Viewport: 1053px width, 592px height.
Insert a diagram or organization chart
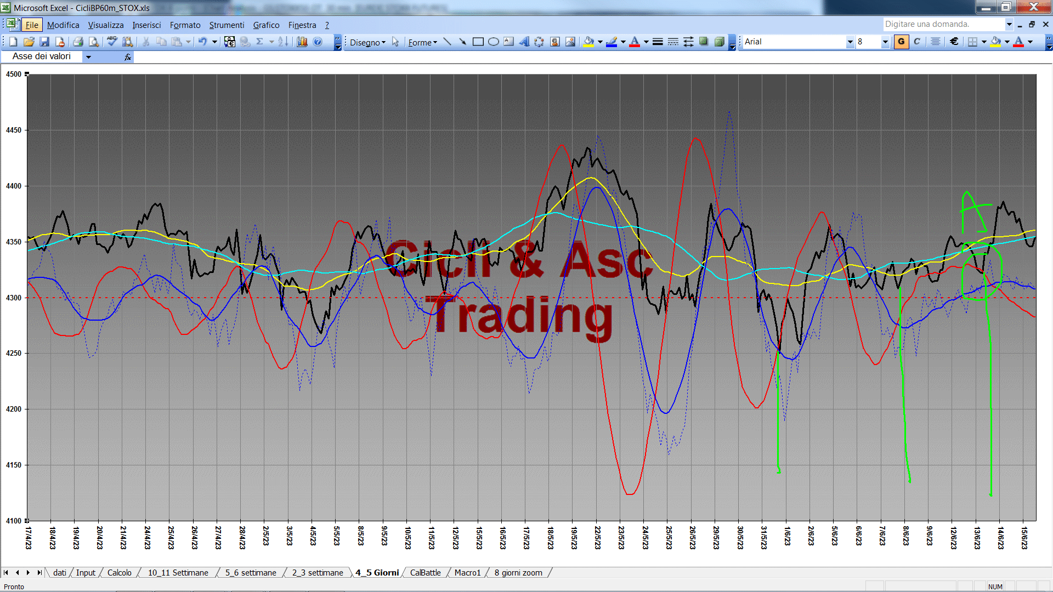click(x=540, y=42)
